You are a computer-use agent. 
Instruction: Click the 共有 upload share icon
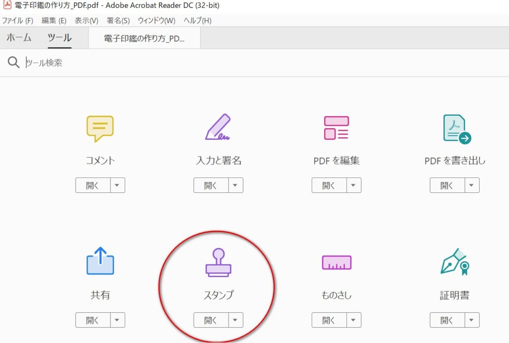coord(100,262)
